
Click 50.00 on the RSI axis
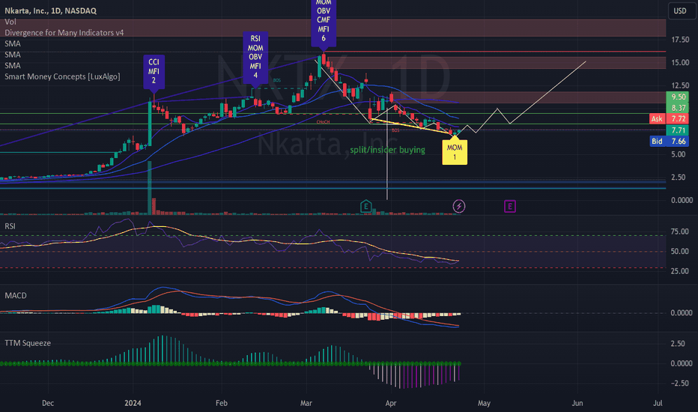pyautogui.click(x=680, y=251)
